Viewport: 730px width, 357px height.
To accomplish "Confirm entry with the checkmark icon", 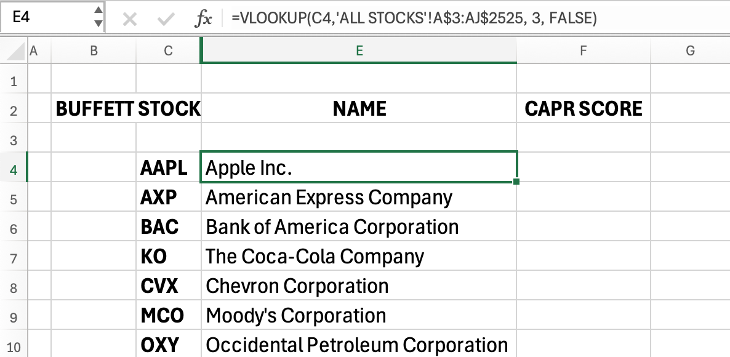I will pyautogui.click(x=166, y=19).
